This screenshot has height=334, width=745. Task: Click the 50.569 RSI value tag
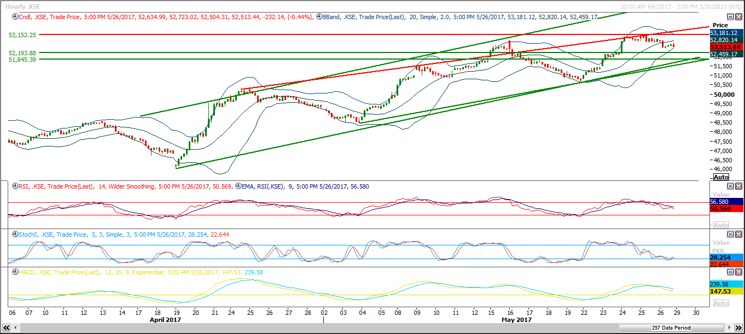726,209
